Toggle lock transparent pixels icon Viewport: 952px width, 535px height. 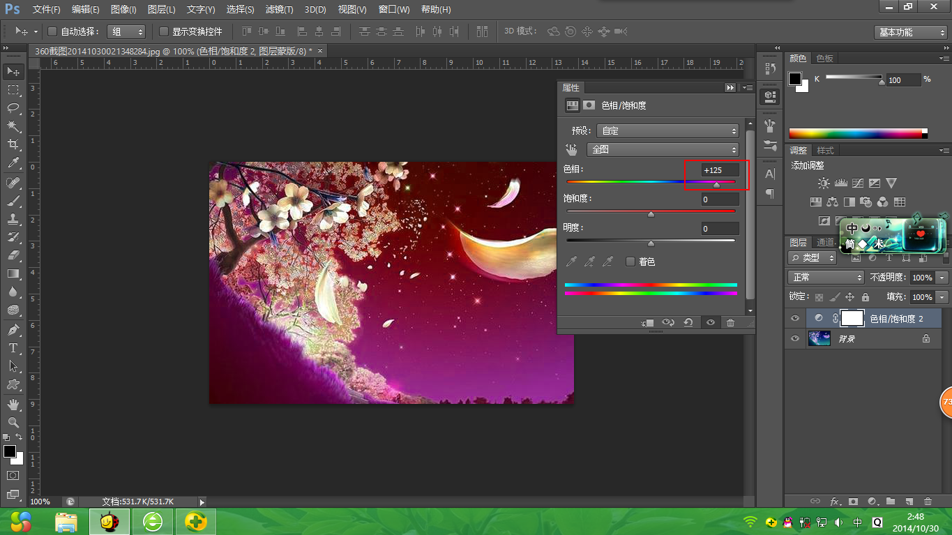pyautogui.click(x=819, y=297)
